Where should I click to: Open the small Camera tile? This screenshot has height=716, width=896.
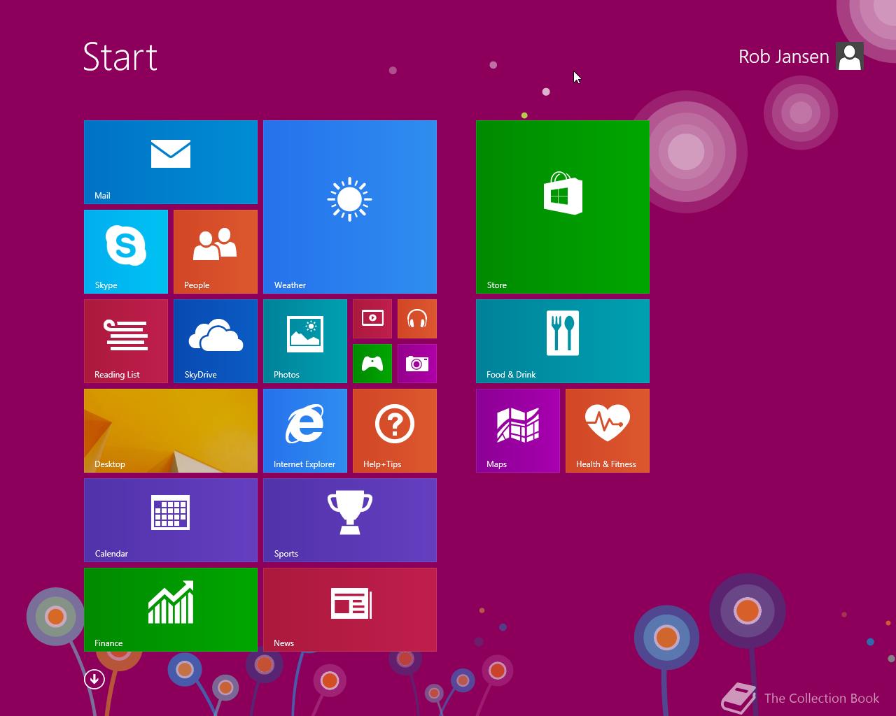pos(417,364)
